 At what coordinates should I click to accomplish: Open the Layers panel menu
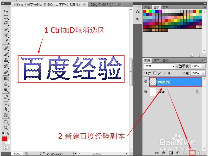pyautogui.click(x=205, y=60)
